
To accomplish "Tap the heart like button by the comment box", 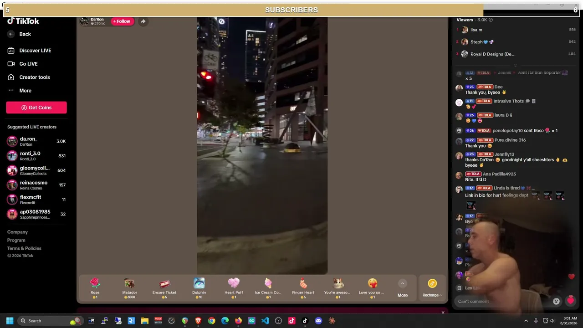I will [x=570, y=300].
